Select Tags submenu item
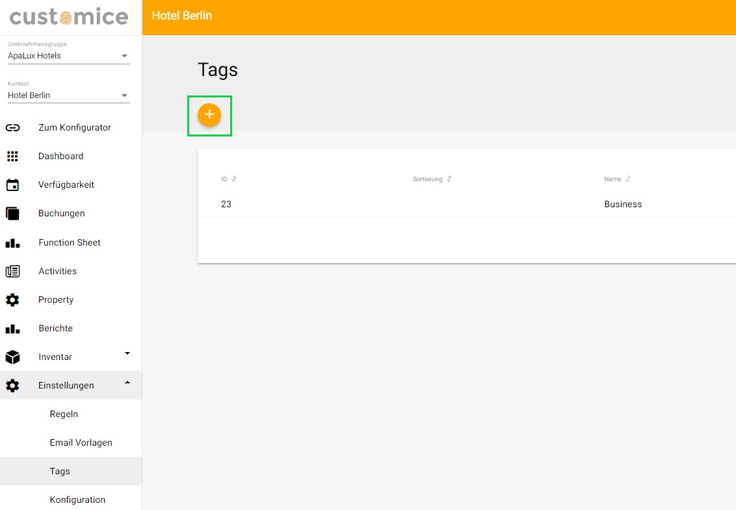Screen dimensions: 736x510 click(x=60, y=471)
